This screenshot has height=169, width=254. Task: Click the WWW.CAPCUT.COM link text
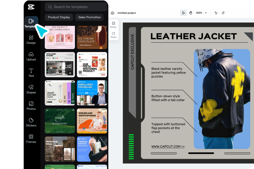click(168, 147)
